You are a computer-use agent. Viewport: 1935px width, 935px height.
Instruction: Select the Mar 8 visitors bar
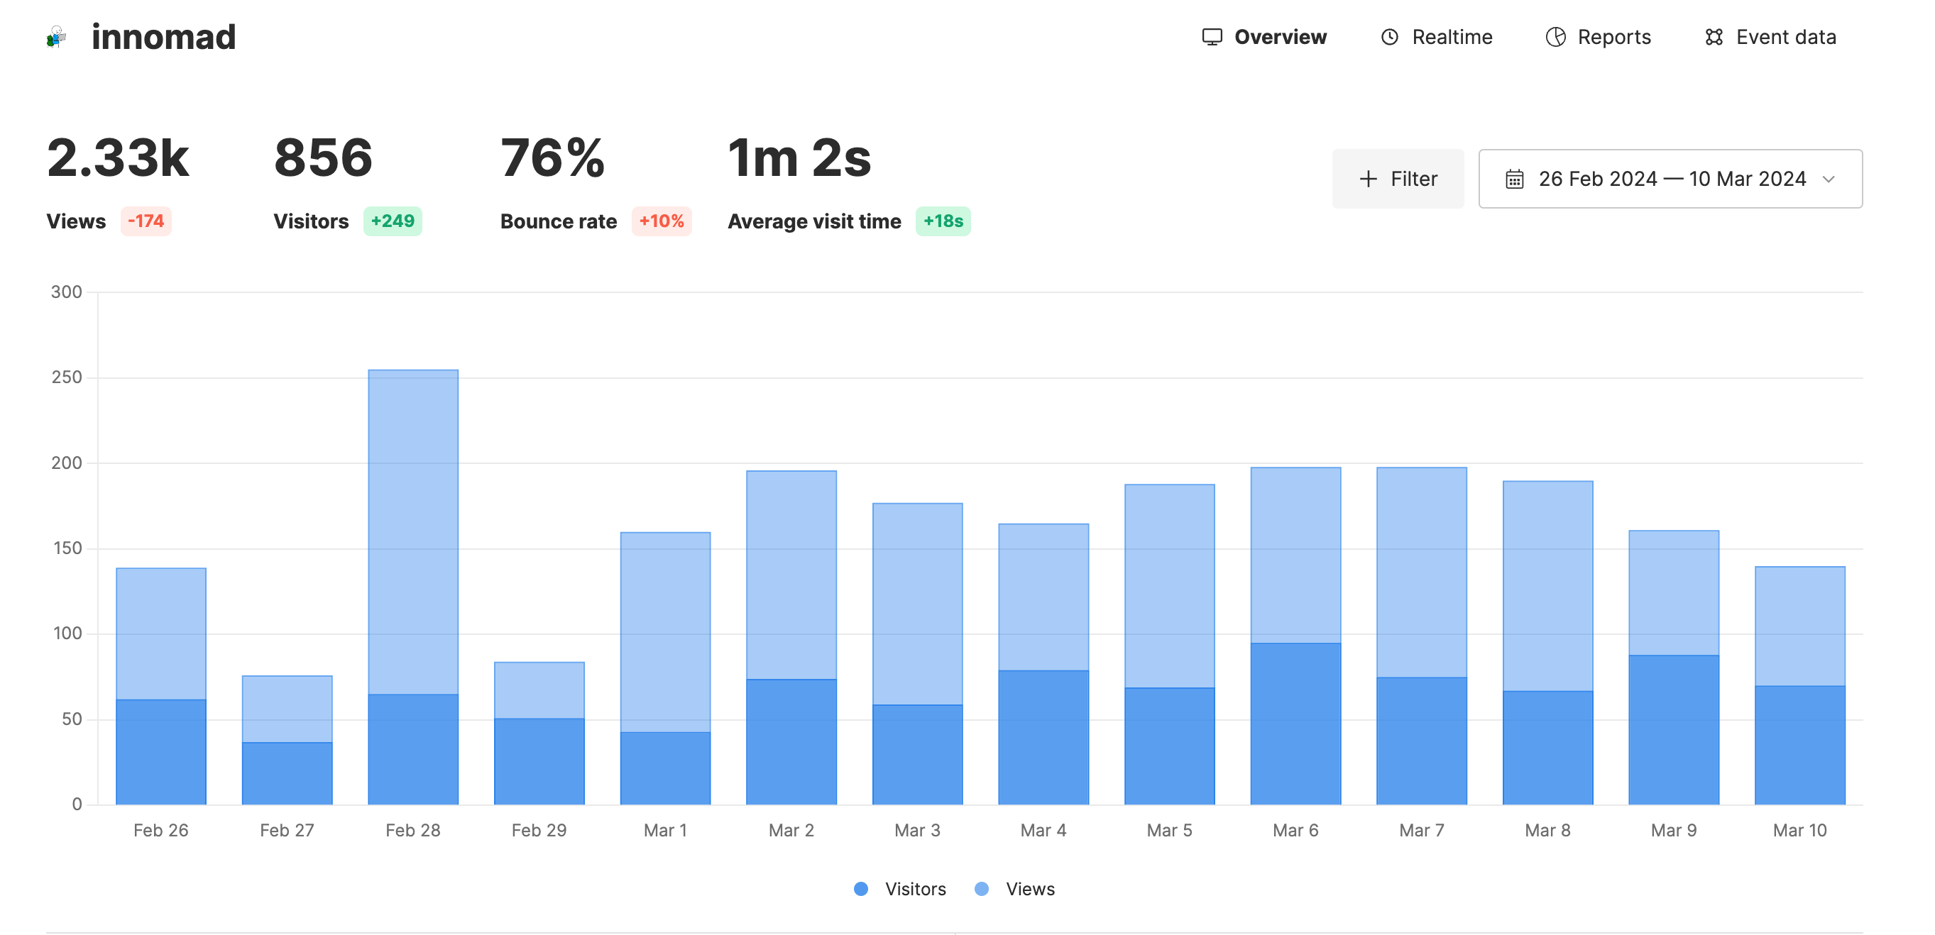pyautogui.click(x=1547, y=747)
